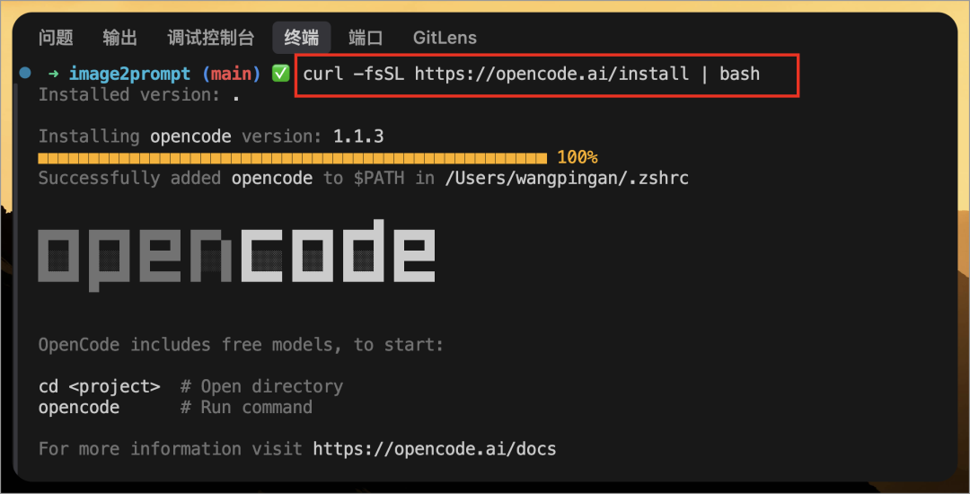The height and width of the screenshot is (494, 970).
Task: Click the (main) branch label
Action: click(x=232, y=75)
